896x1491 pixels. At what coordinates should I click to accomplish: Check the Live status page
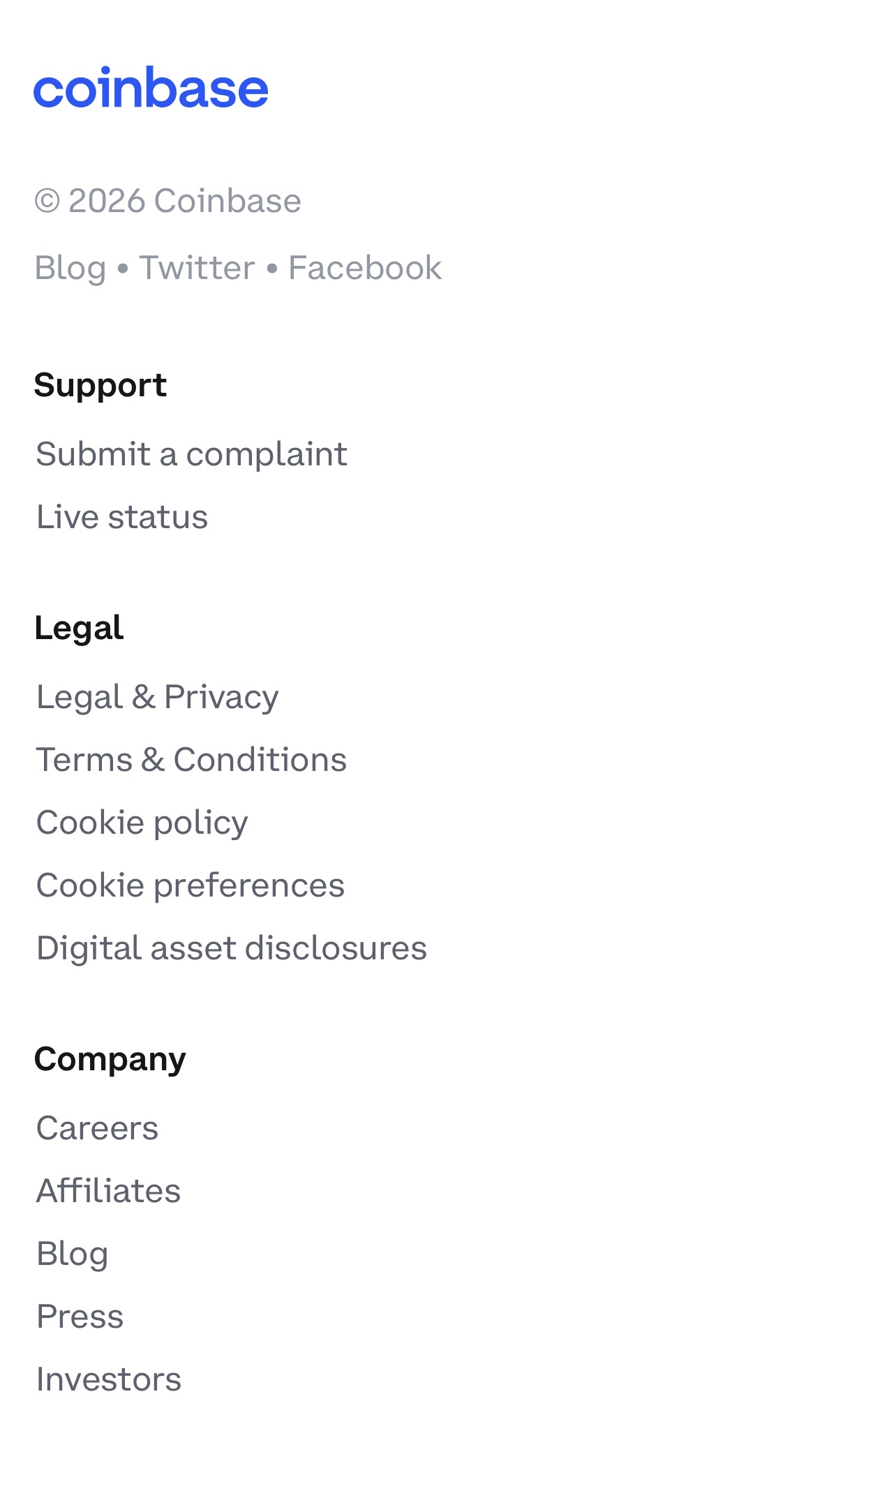tap(122, 517)
